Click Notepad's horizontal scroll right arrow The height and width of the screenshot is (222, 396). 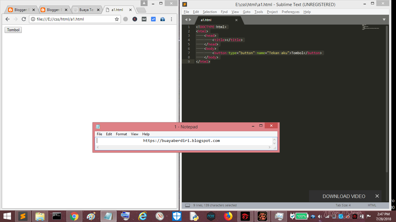(x=270, y=147)
